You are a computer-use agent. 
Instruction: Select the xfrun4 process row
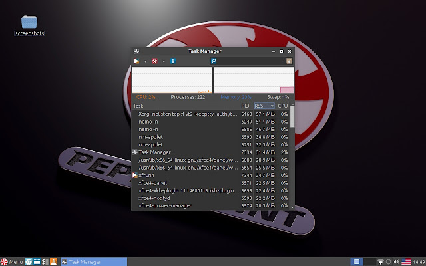211,175
